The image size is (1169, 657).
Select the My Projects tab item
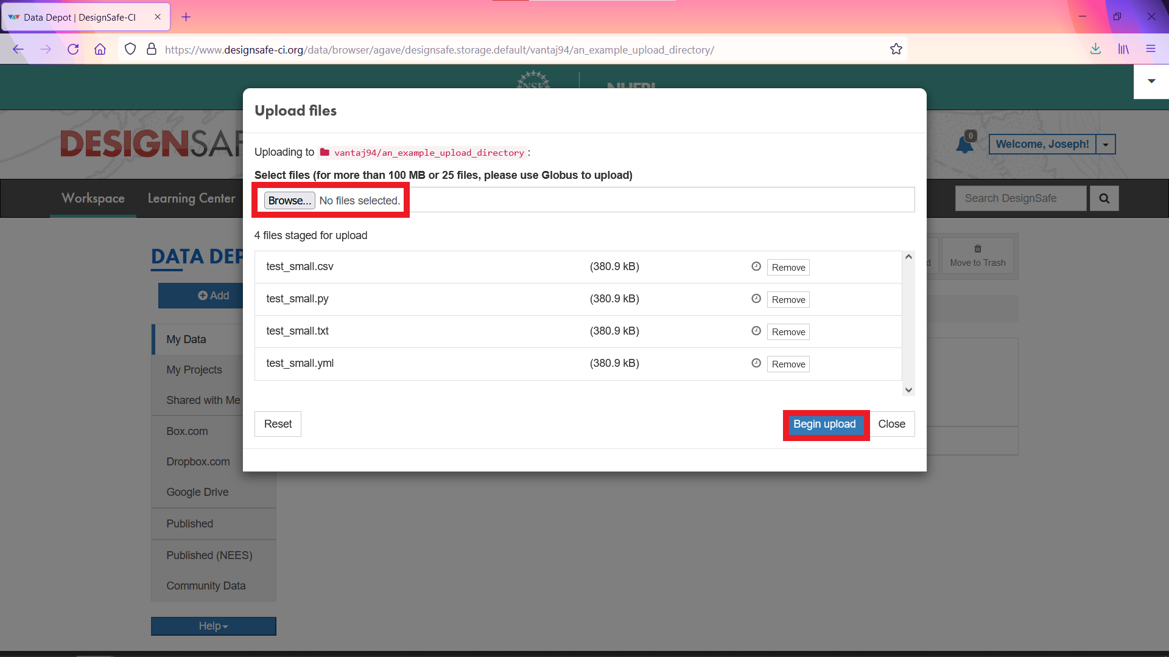(194, 369)
